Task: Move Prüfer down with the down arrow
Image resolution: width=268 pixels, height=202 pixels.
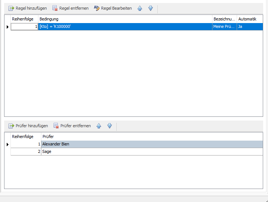Action: point(110,126)
